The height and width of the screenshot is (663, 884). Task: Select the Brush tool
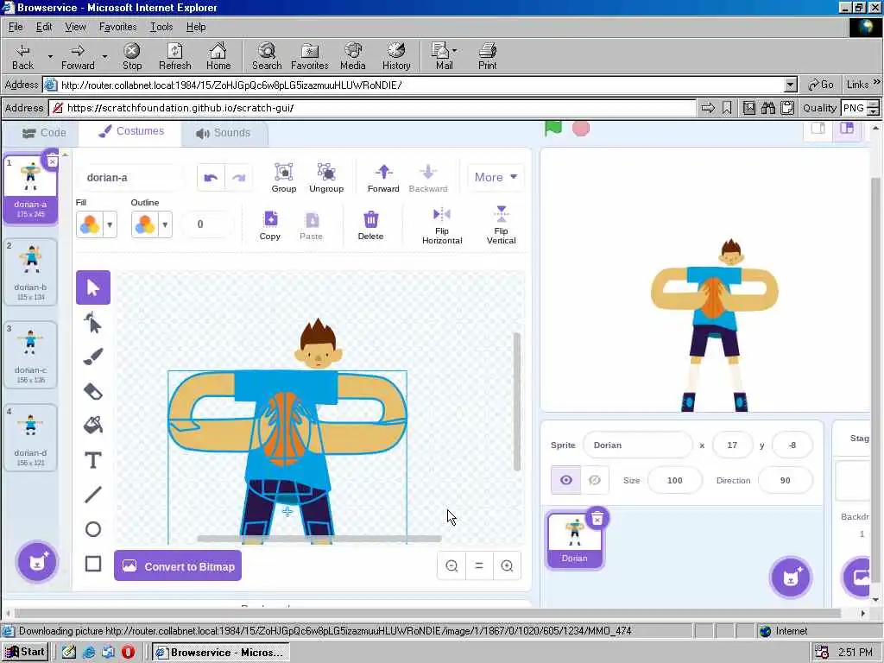pyautogui.click(x=93, y=357)
